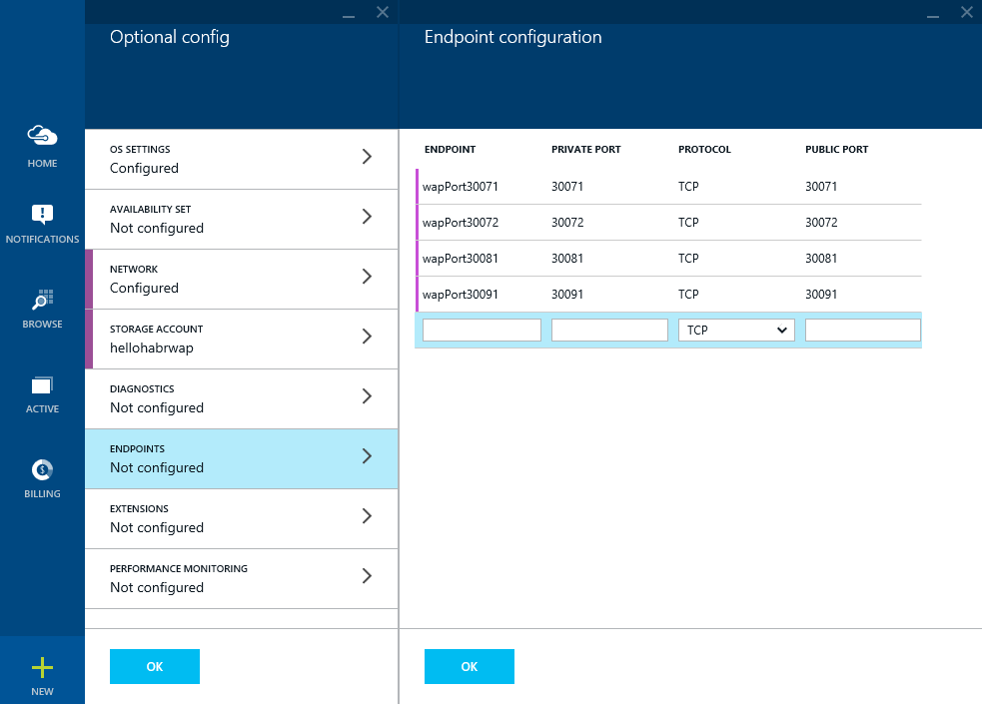Create something with the New plus icon

click(x=42, y=666)
